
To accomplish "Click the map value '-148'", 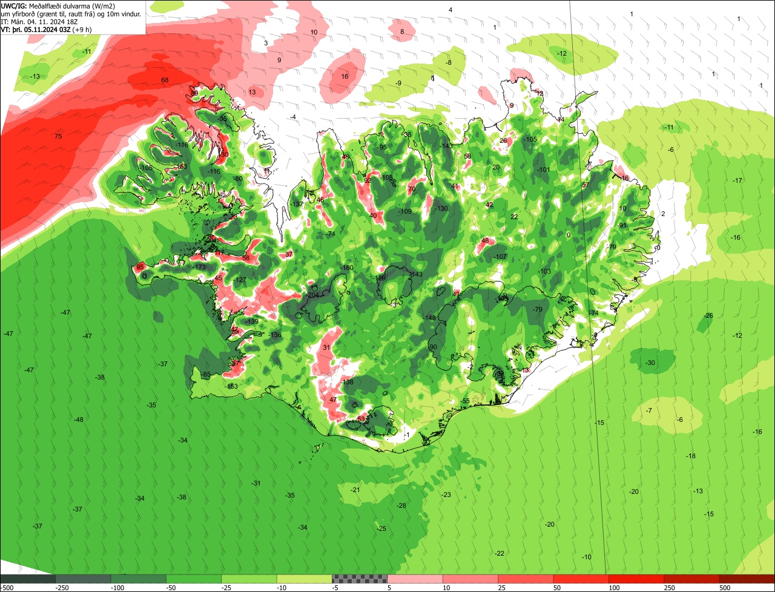I will coord(430,318).
